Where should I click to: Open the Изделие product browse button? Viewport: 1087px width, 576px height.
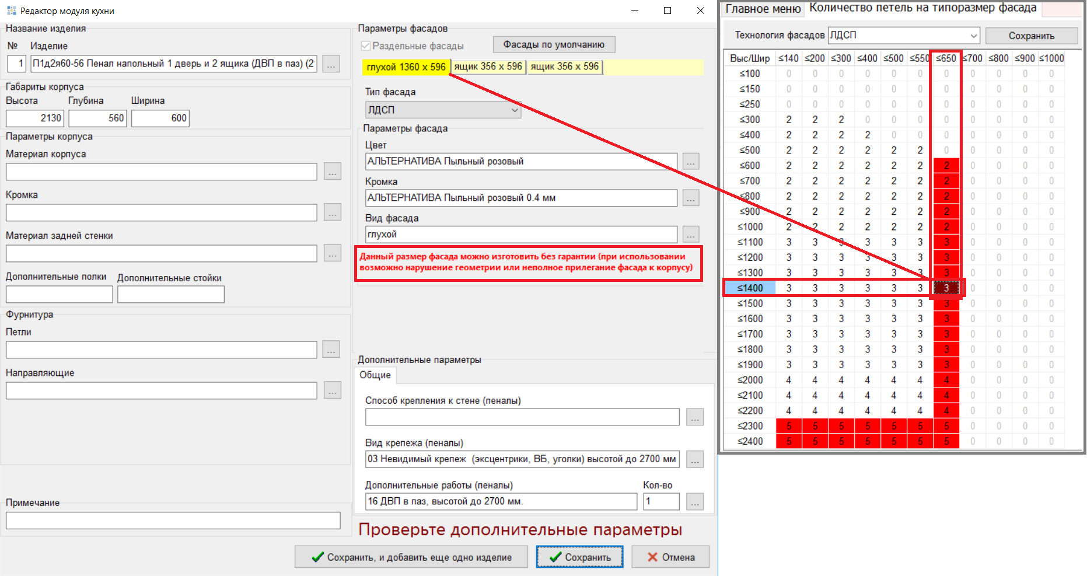pyautogui.click(x=331, y=64)
